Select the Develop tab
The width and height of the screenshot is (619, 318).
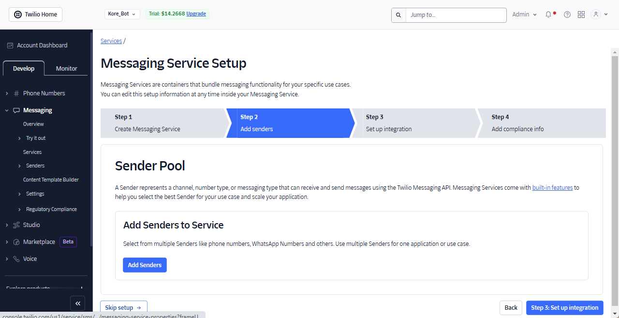tap(24, 69)
